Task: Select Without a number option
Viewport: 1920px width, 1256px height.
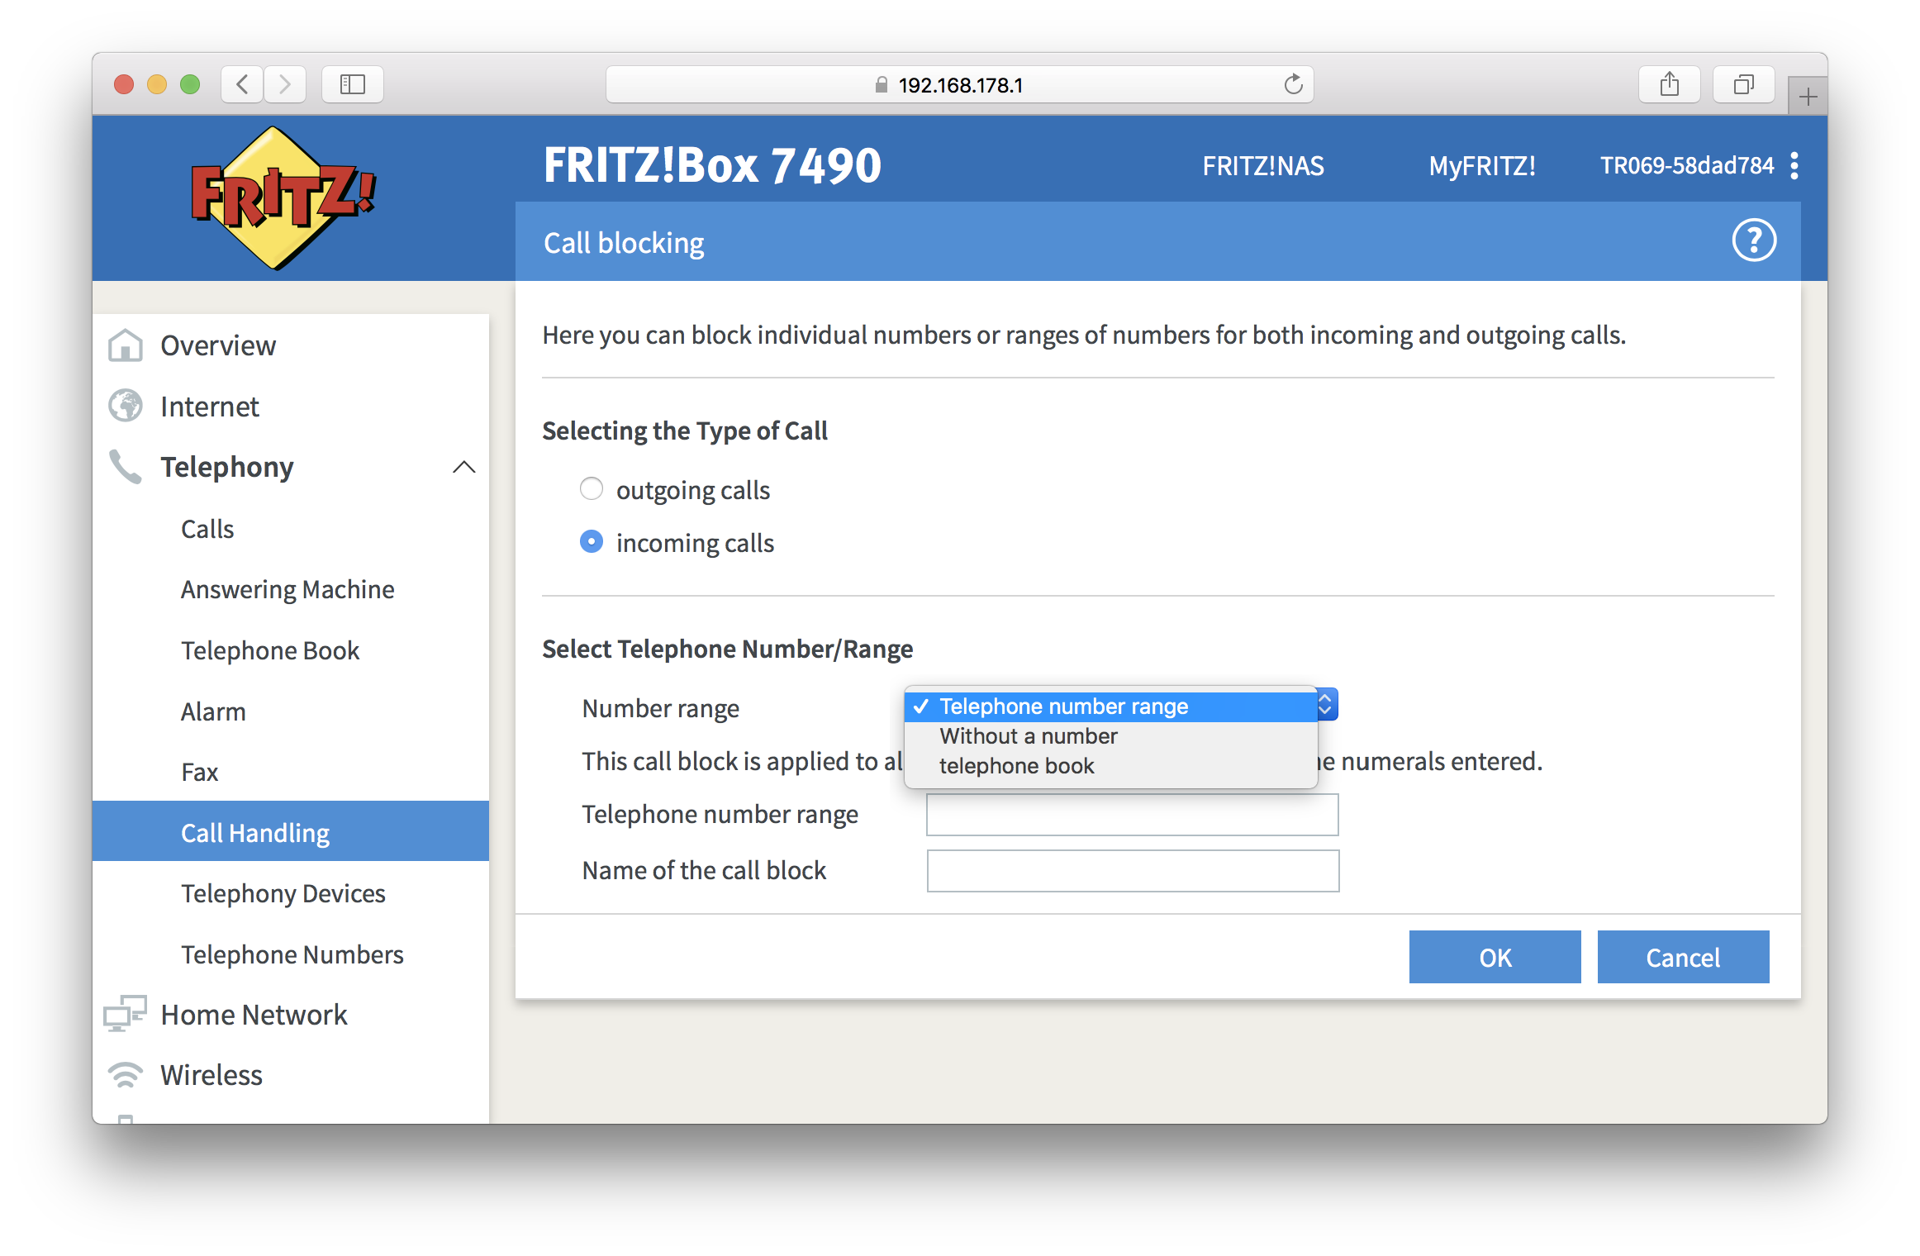Action: (x=1030, y=735)
